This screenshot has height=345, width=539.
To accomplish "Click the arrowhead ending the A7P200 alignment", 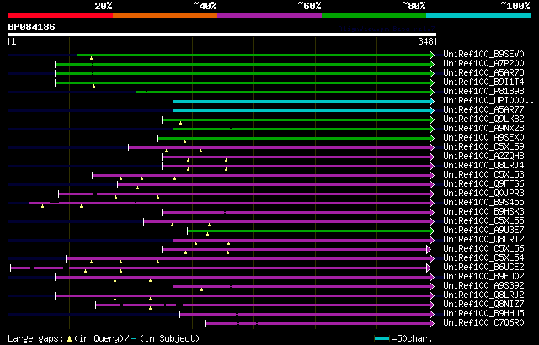I will (x=432, y=64).
